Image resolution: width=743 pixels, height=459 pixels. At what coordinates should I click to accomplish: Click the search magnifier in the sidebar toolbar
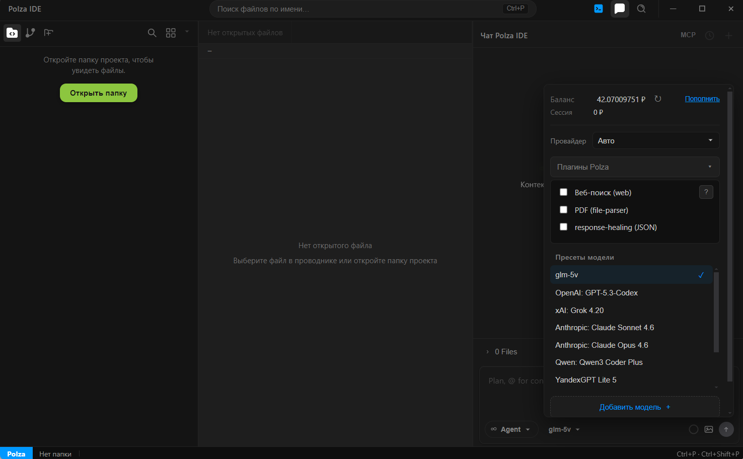152,33
